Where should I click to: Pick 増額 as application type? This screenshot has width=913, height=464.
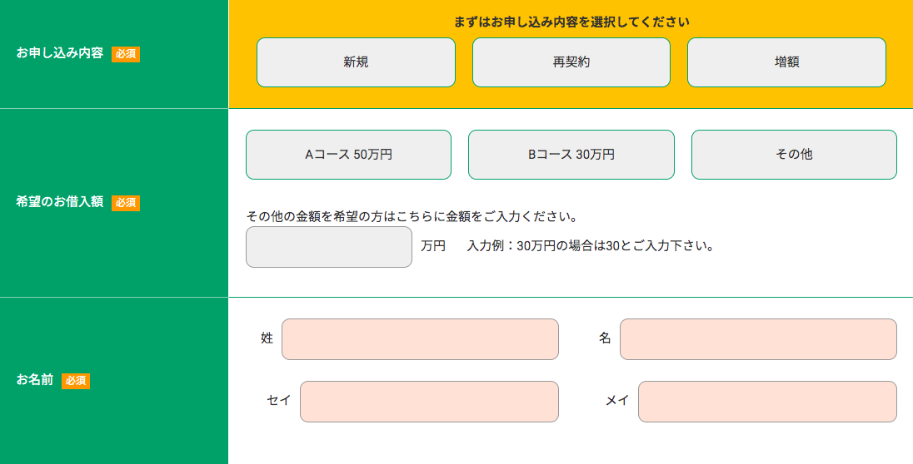tap(786, 62)
